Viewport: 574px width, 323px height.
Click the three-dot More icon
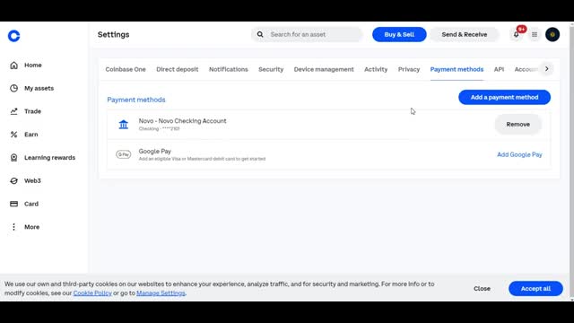click(x=14, y=227)
